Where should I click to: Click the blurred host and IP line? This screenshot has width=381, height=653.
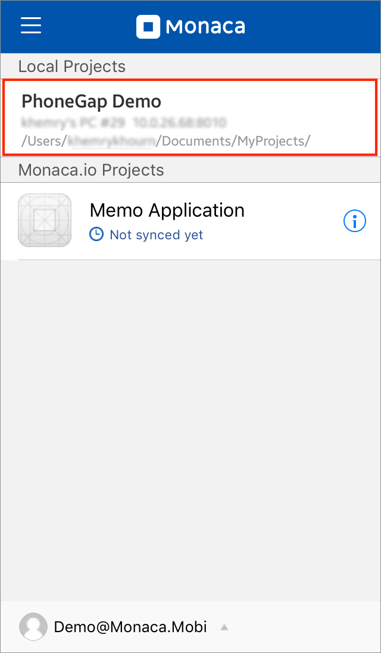coord(124,123)
